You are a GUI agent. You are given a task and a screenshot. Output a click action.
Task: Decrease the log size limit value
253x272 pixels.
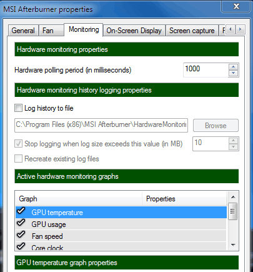(234, 147)
